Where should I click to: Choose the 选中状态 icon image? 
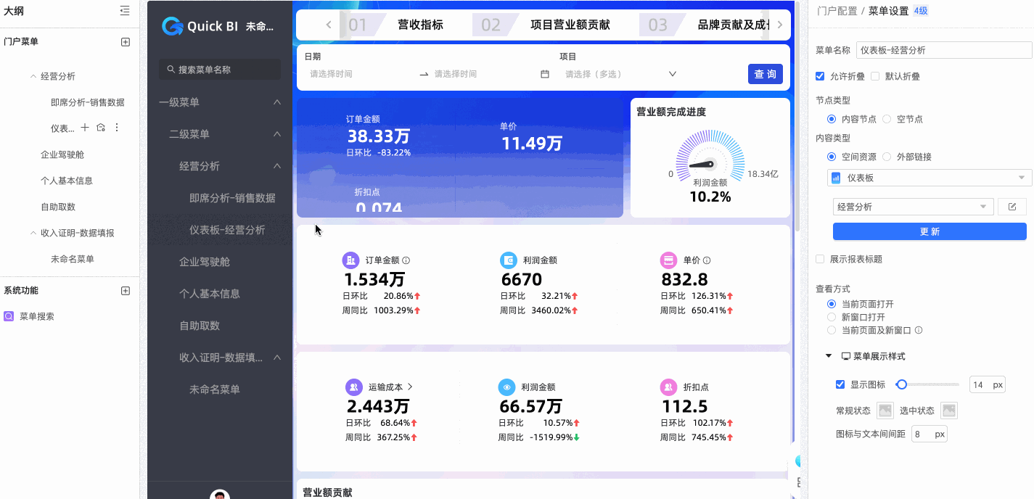point(949,411)
